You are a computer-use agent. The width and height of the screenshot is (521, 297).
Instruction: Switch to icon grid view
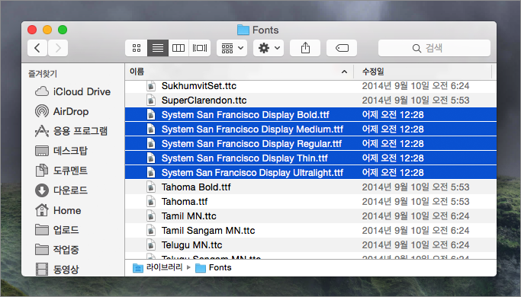tap(137, 48)
